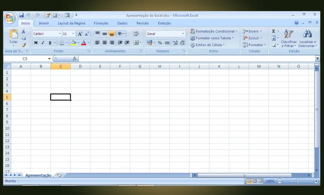
Task: Expand Estilos de Célula menu
Action: click(x=207, y=45)
